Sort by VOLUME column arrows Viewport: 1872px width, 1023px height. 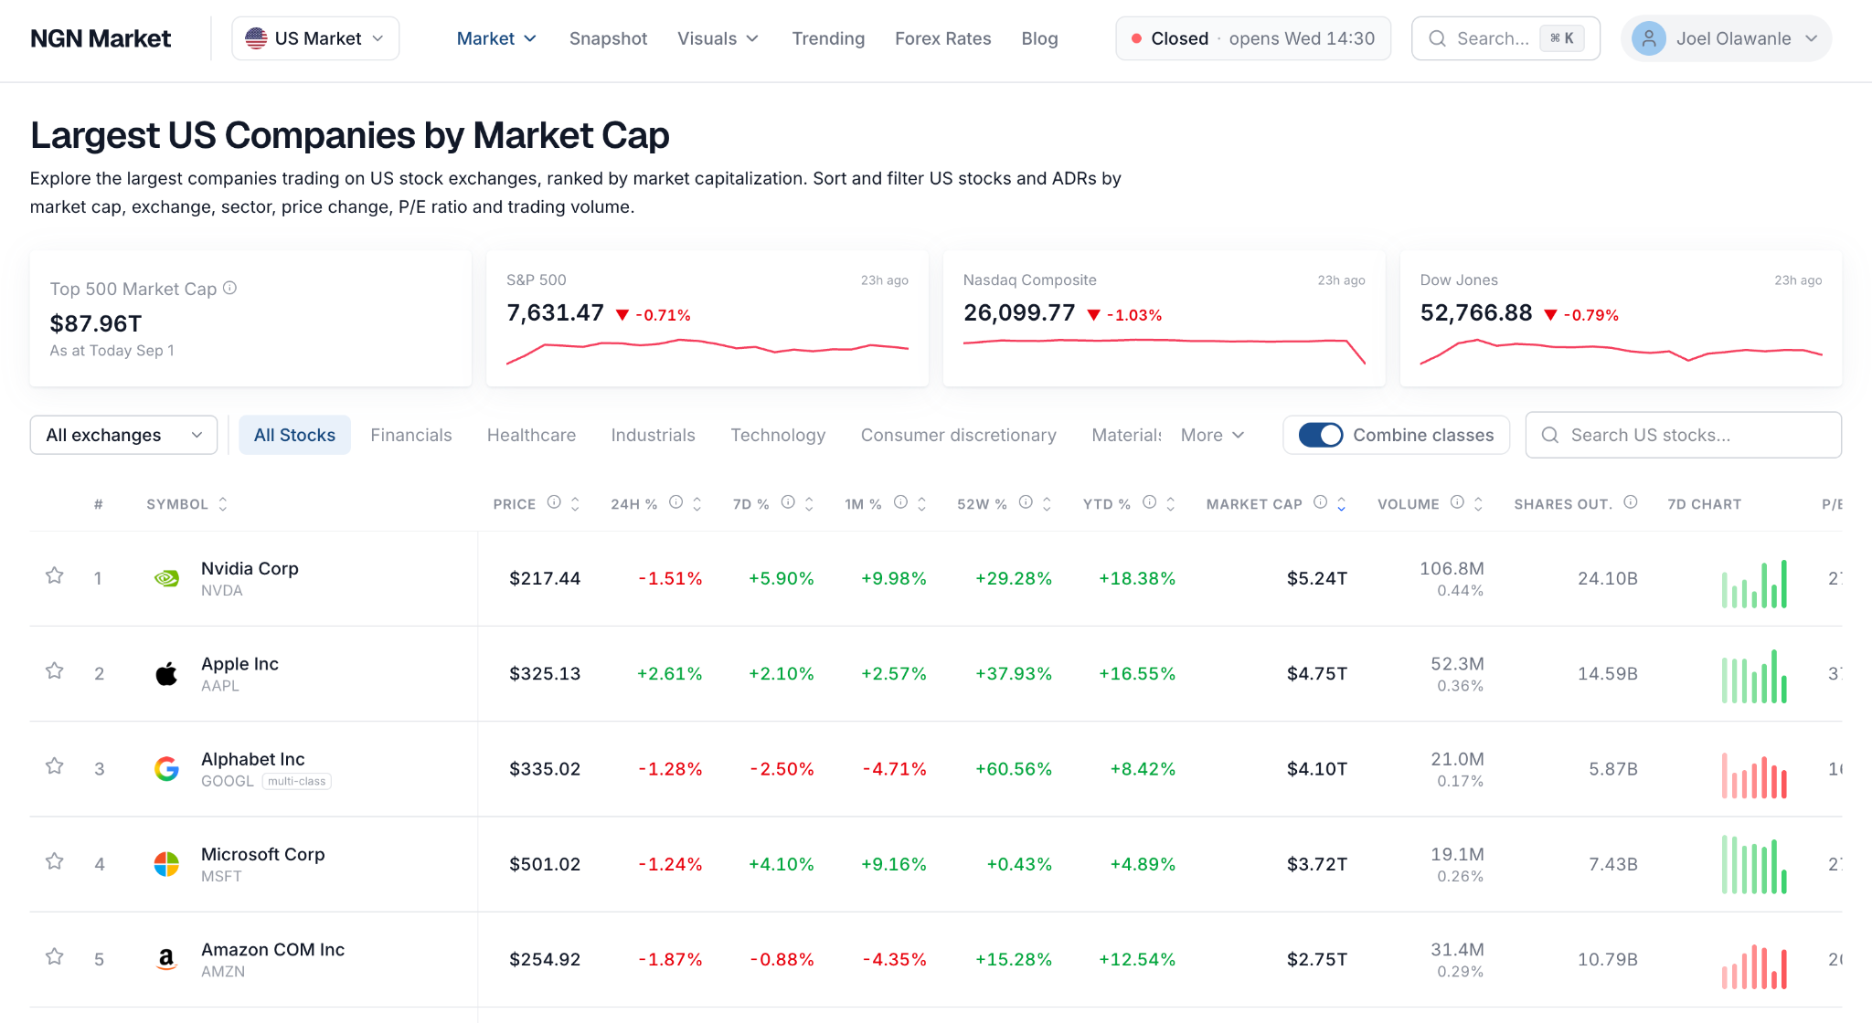tap(1478, 504)
